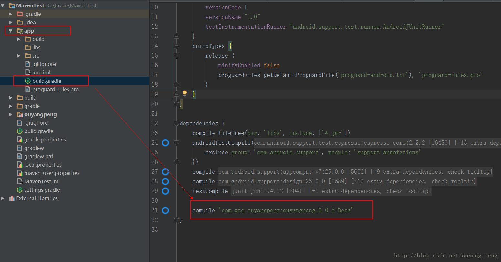Image resolution: width=501 pixels, height=262 pixels.
Task: Click the 'exclude group' line text
Action: tap(313, 152)
